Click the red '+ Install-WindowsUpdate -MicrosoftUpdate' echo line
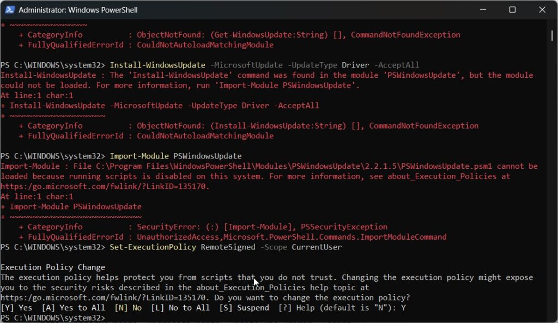Viewport: 558px width, 323px height. [x=160, y=106]
